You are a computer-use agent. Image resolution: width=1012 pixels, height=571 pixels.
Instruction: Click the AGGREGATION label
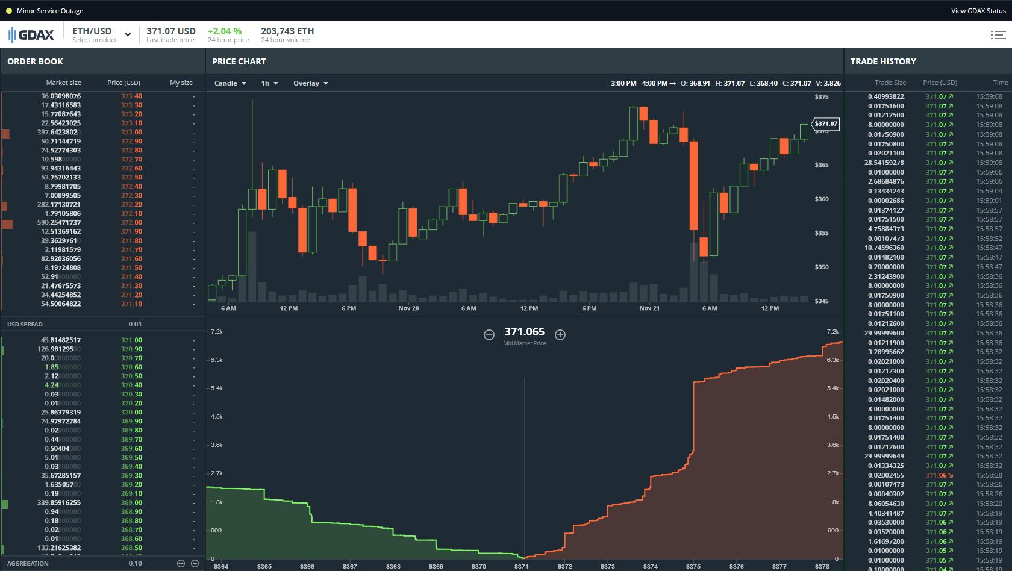pos(28,563)
